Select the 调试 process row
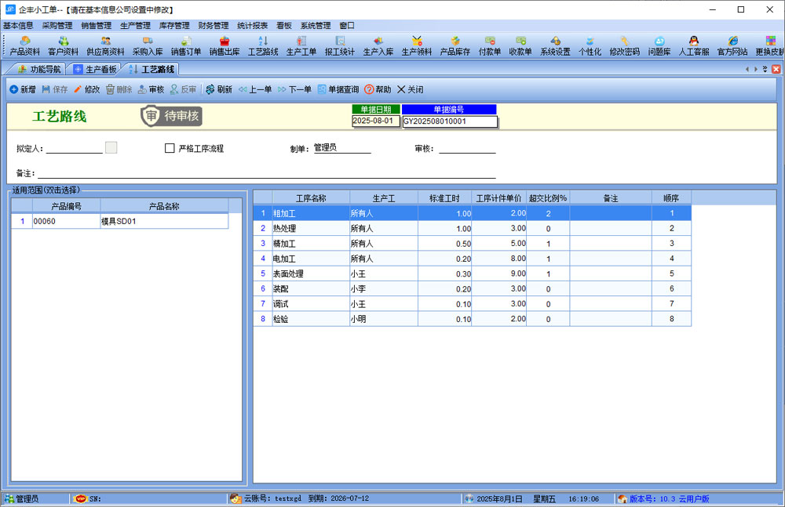This screenshot has height=507, width=785. [472, 303]
